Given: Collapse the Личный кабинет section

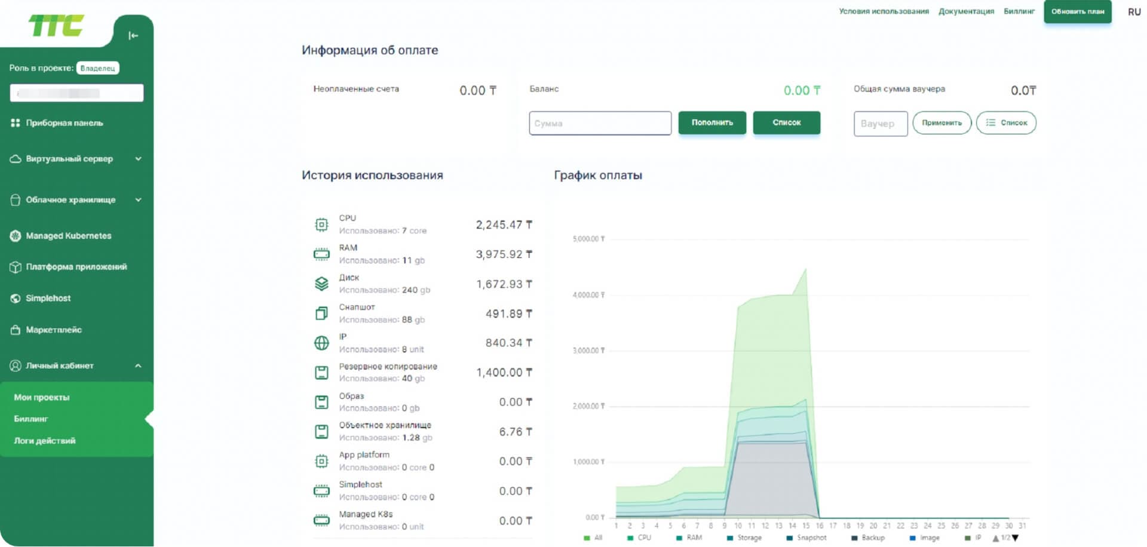Looking at the screenshot, I should click(x=139, y=366).
